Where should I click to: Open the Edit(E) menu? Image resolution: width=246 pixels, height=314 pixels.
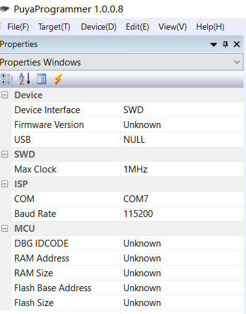click(137, 27)
